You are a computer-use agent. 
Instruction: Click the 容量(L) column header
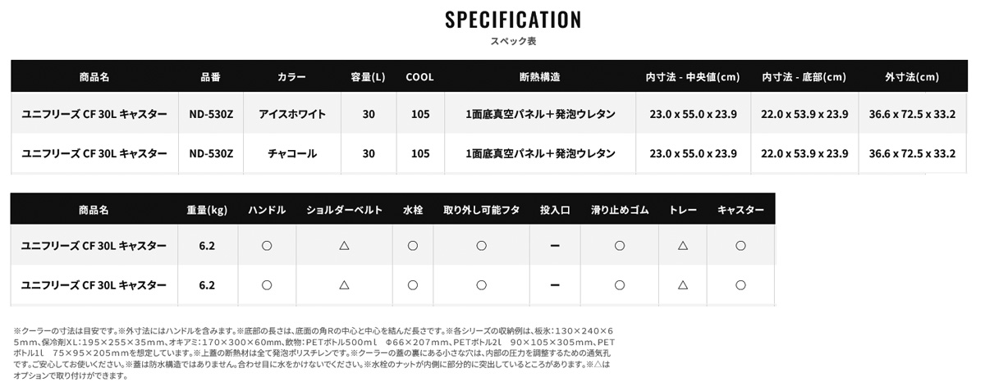pos(369,77)
